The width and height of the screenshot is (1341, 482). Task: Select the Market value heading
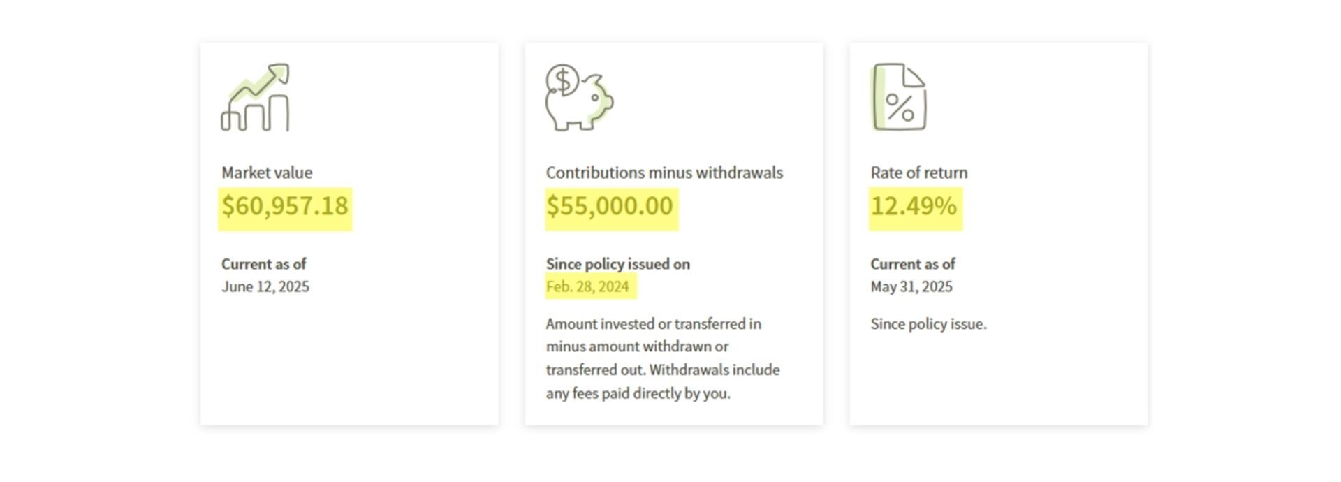point(267,173)
